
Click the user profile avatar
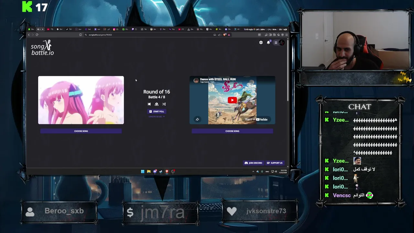tap(281, 42)
